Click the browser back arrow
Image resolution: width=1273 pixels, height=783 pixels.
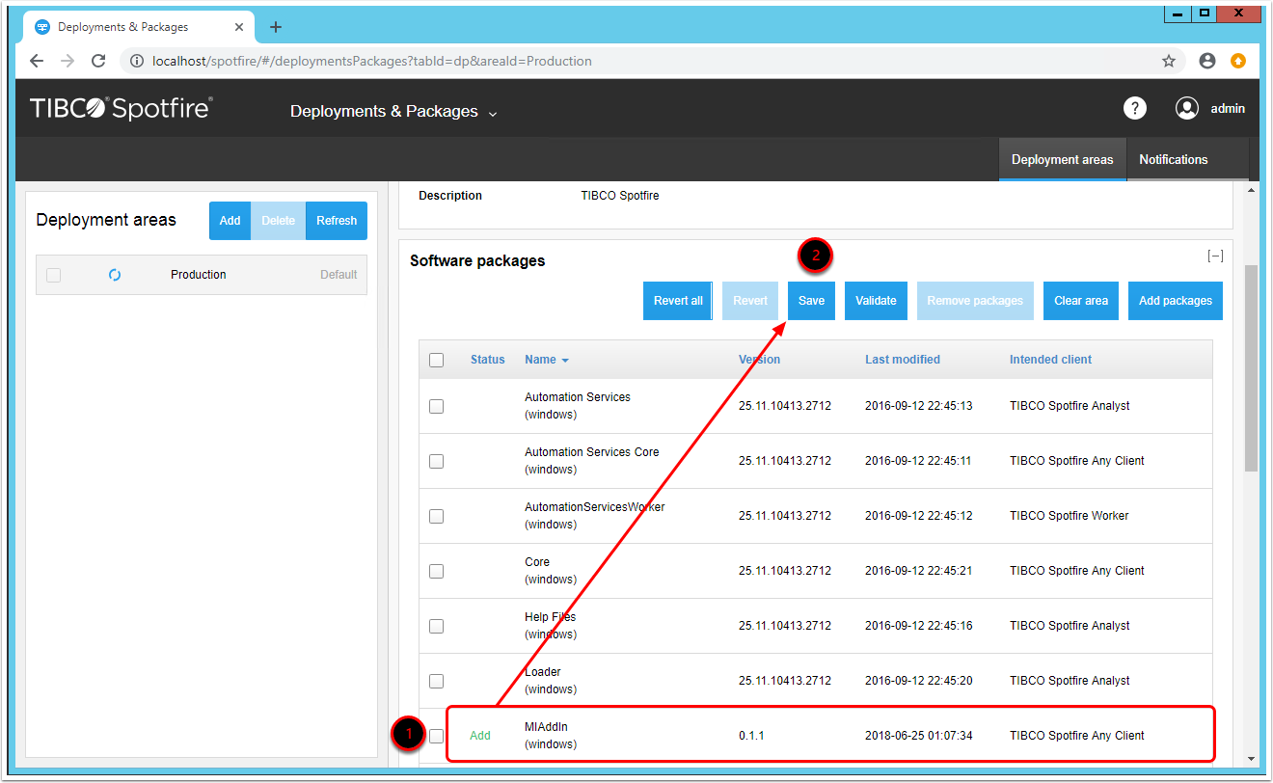coord(37,61)
